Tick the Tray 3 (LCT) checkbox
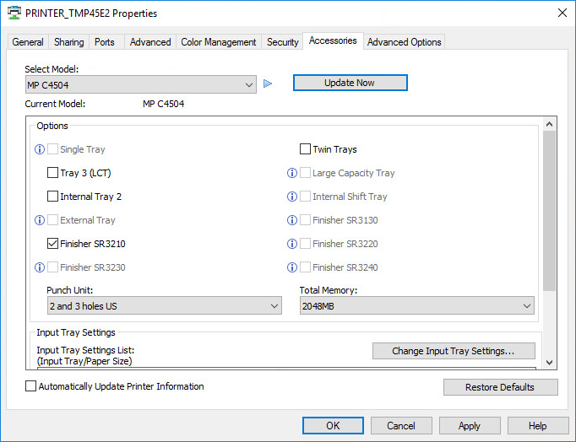 [x=53, y=173]
